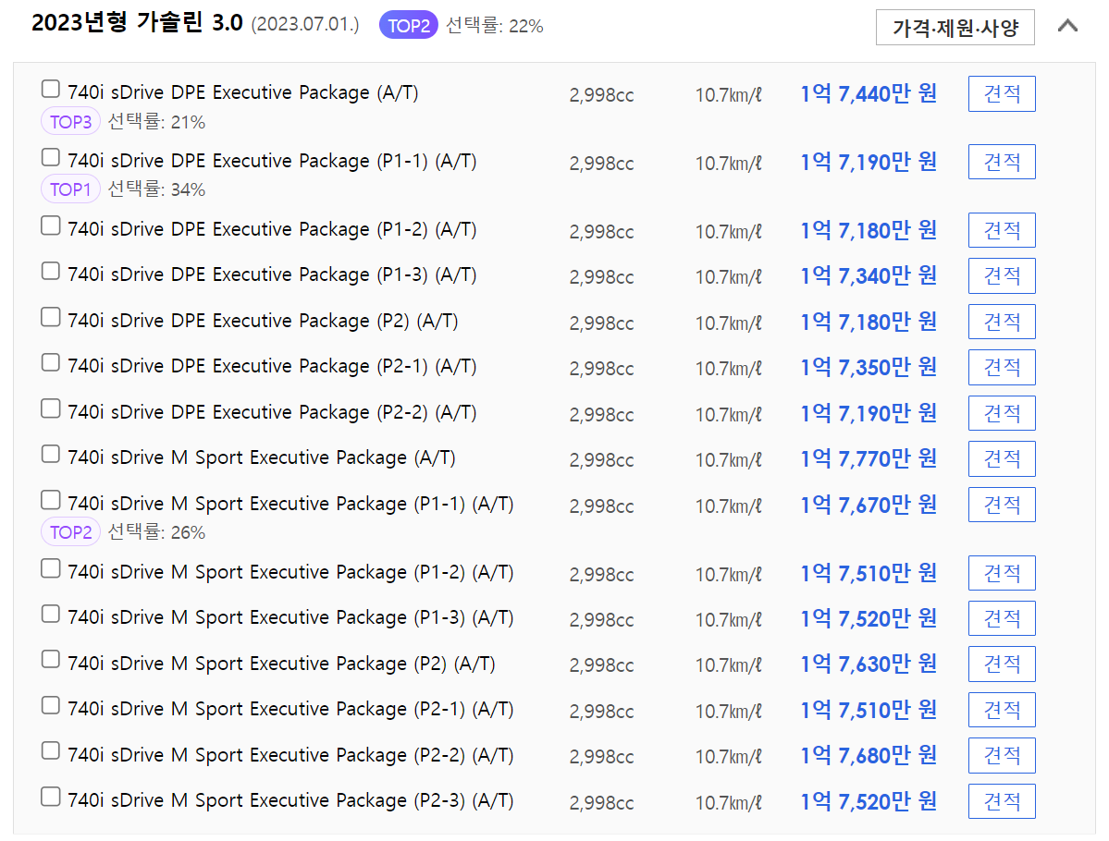Click 견적 for DPE Executive Package (P1-2)

[1002, 230]
